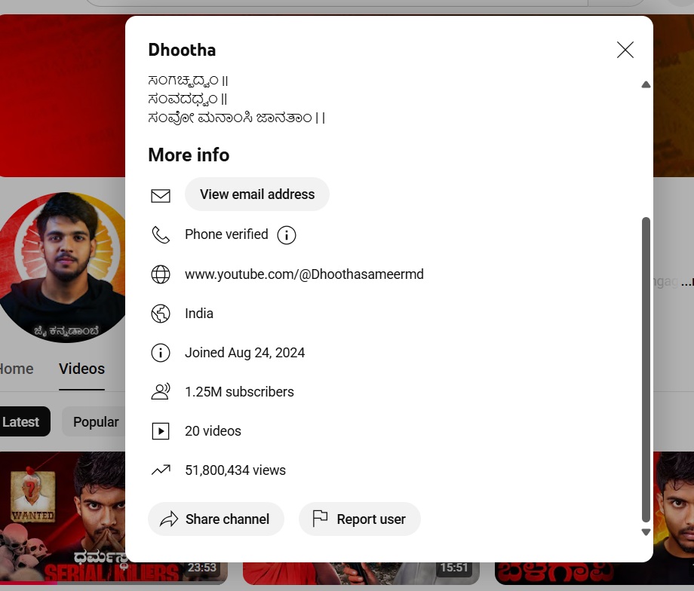This screenshot has height=591, width=694.
Task: Click the trending arrow views icon
Action: [161, 470]
